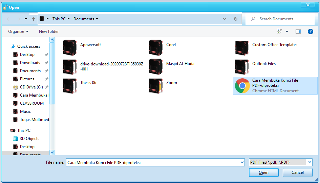Click the 3D Objects sidebar icon
320x183 pixels.
(15, 139)
